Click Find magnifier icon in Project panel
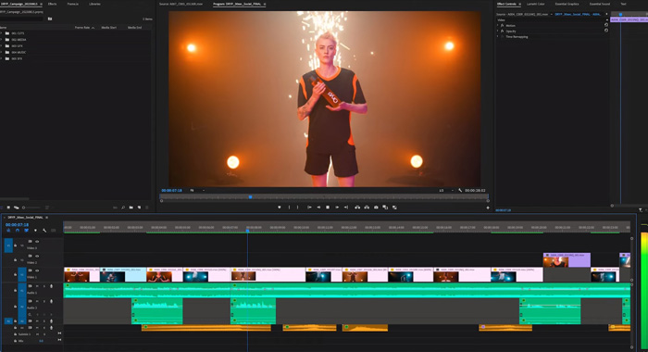Screen dimensions: 648x352 [x=123, y=207]
